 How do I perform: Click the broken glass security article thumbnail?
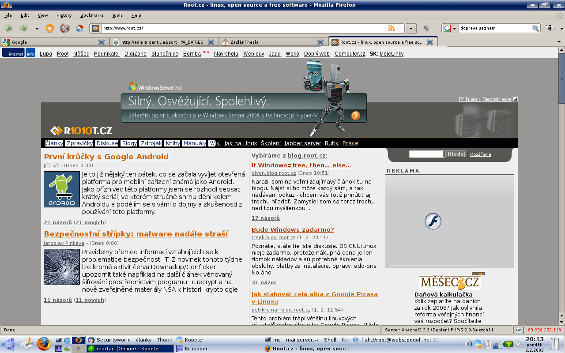pyautogui.click(x=62, y=267)
